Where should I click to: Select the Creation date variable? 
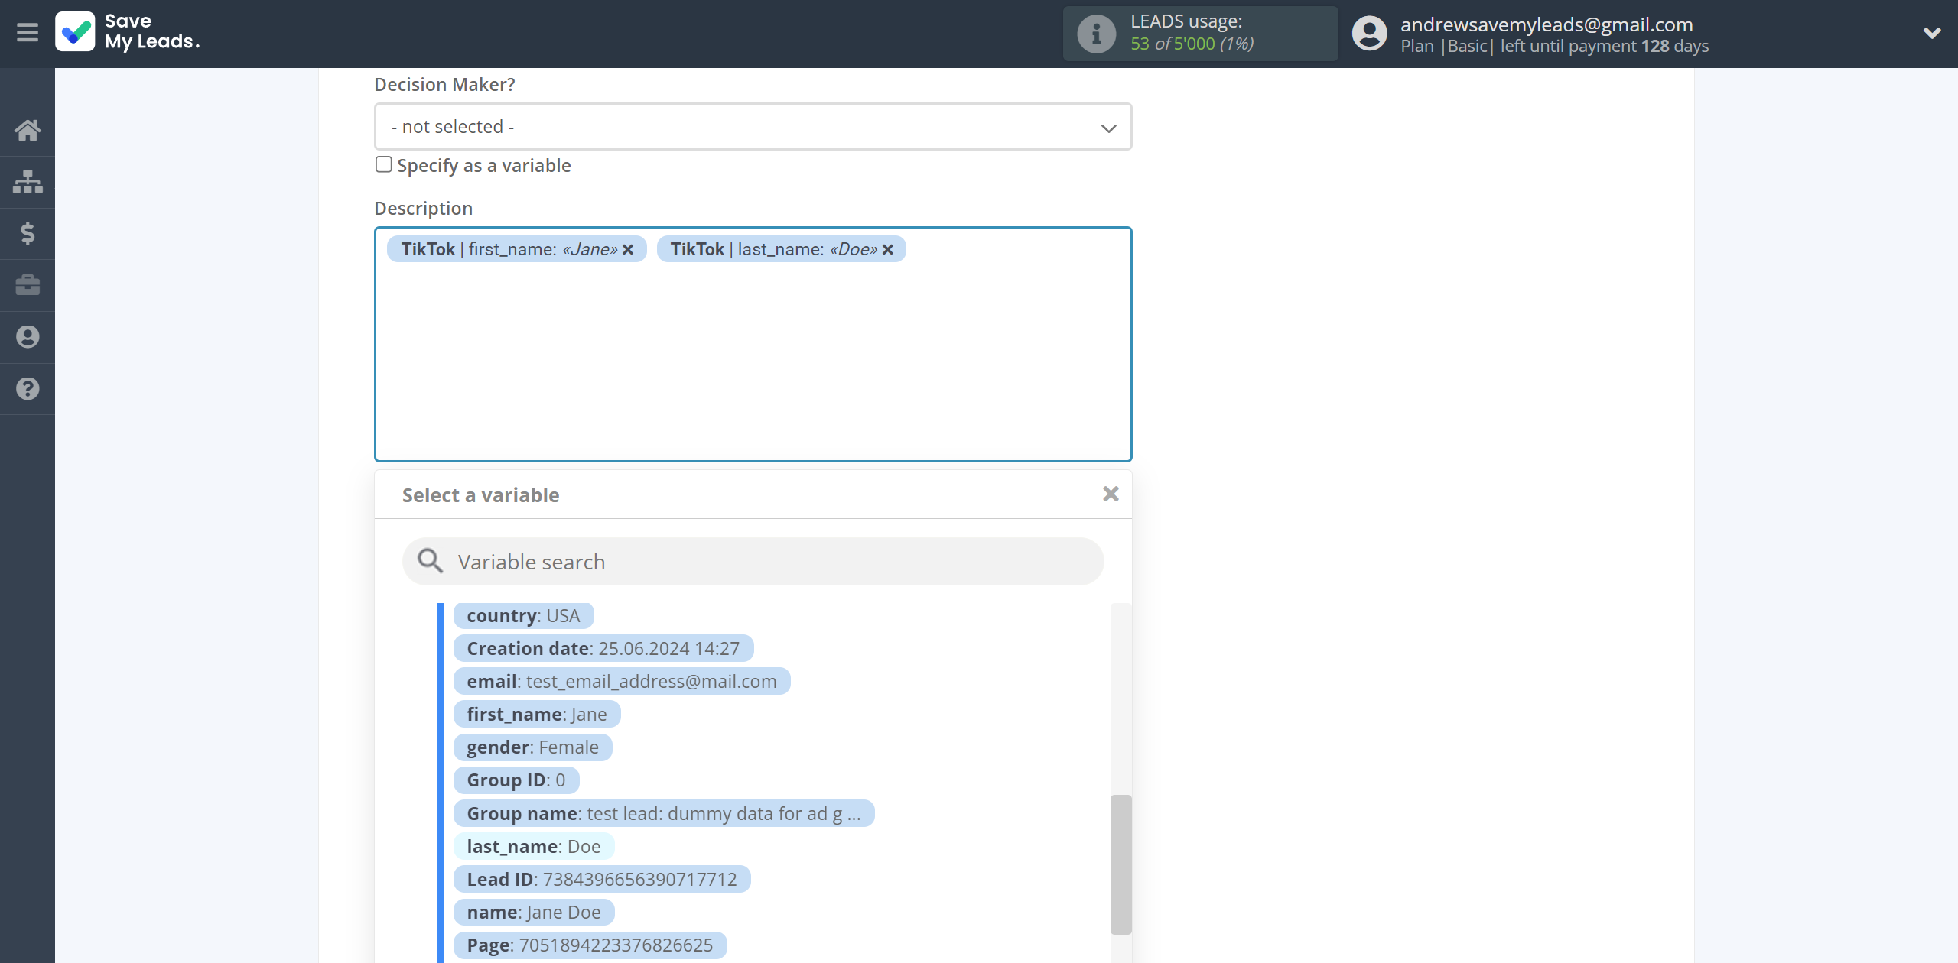point(603,649)
